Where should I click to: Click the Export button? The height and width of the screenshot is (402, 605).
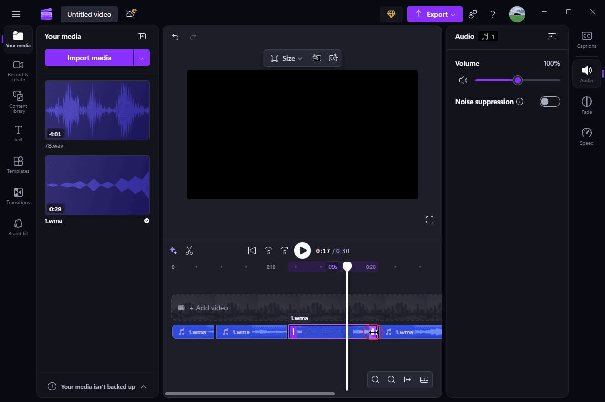pos(433,14)
